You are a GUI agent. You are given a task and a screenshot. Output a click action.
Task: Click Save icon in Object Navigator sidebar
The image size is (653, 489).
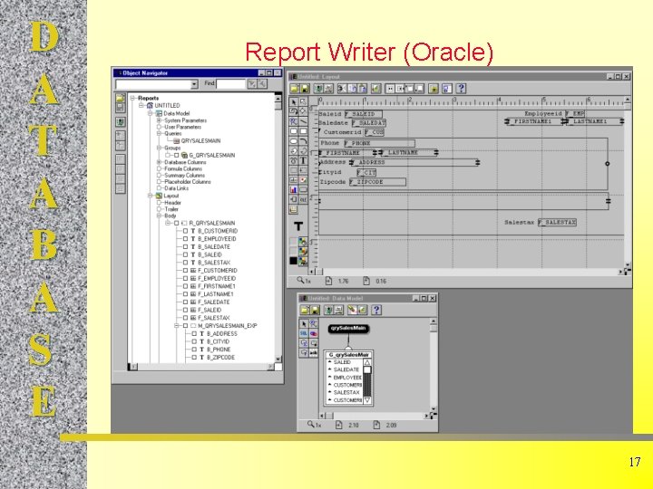[x=121, y=108]
